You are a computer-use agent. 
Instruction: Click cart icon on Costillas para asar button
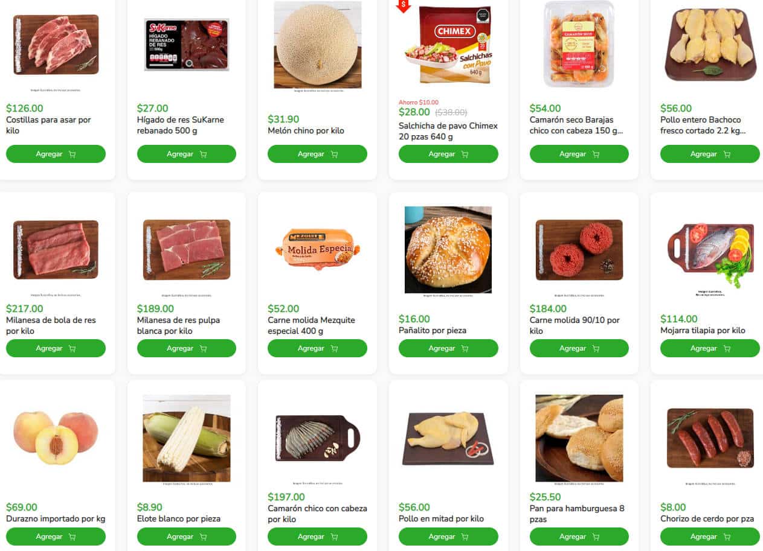coord(72,154)
